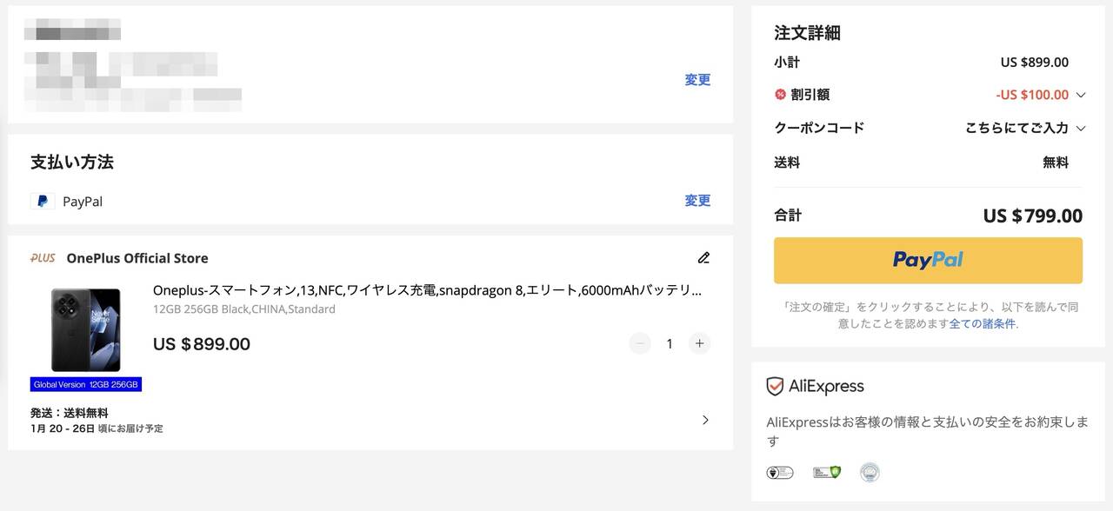
Task: Click the second security certification badge
Action: (826, 473)
